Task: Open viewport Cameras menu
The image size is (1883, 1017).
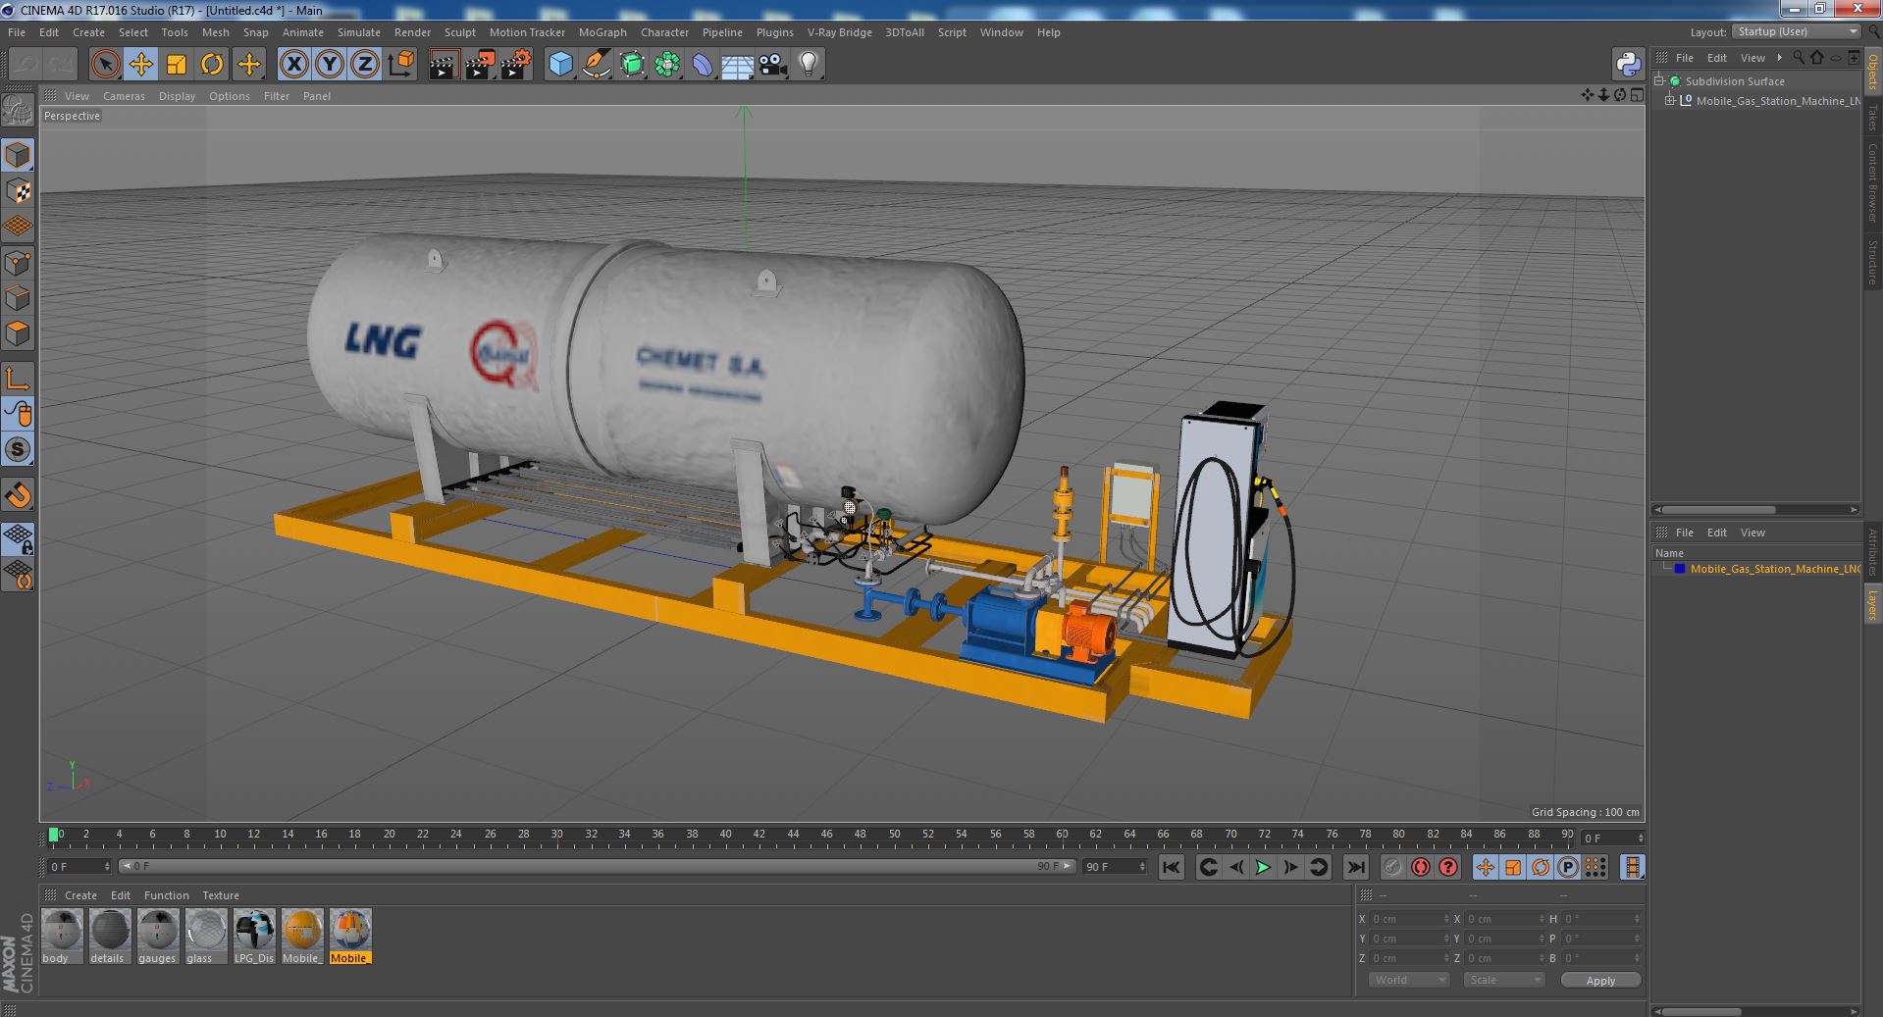Action: click(124, 96)
